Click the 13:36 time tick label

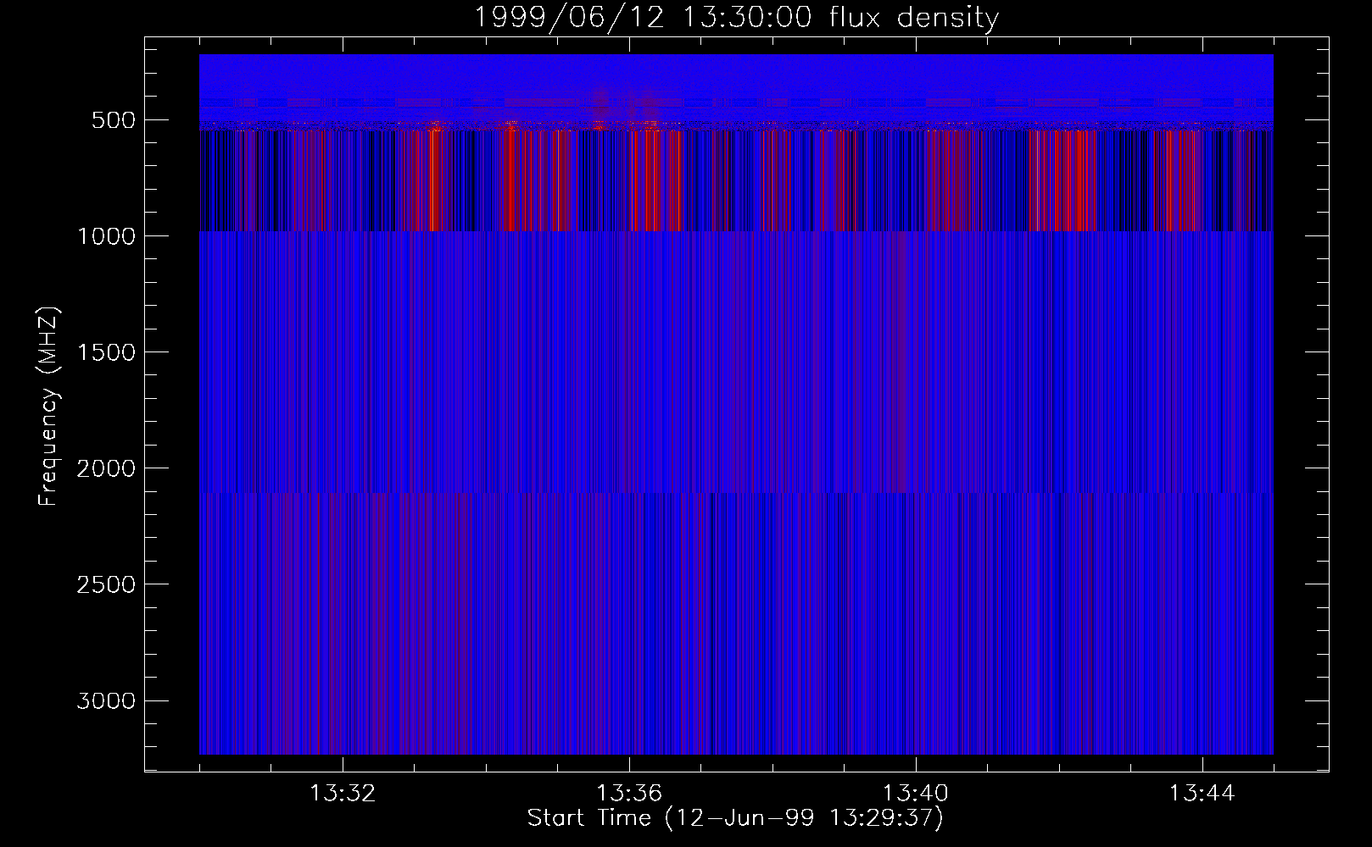point(629,794)
